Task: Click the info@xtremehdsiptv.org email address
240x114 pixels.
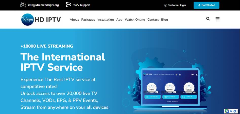Action: click(x=43, y=5)
